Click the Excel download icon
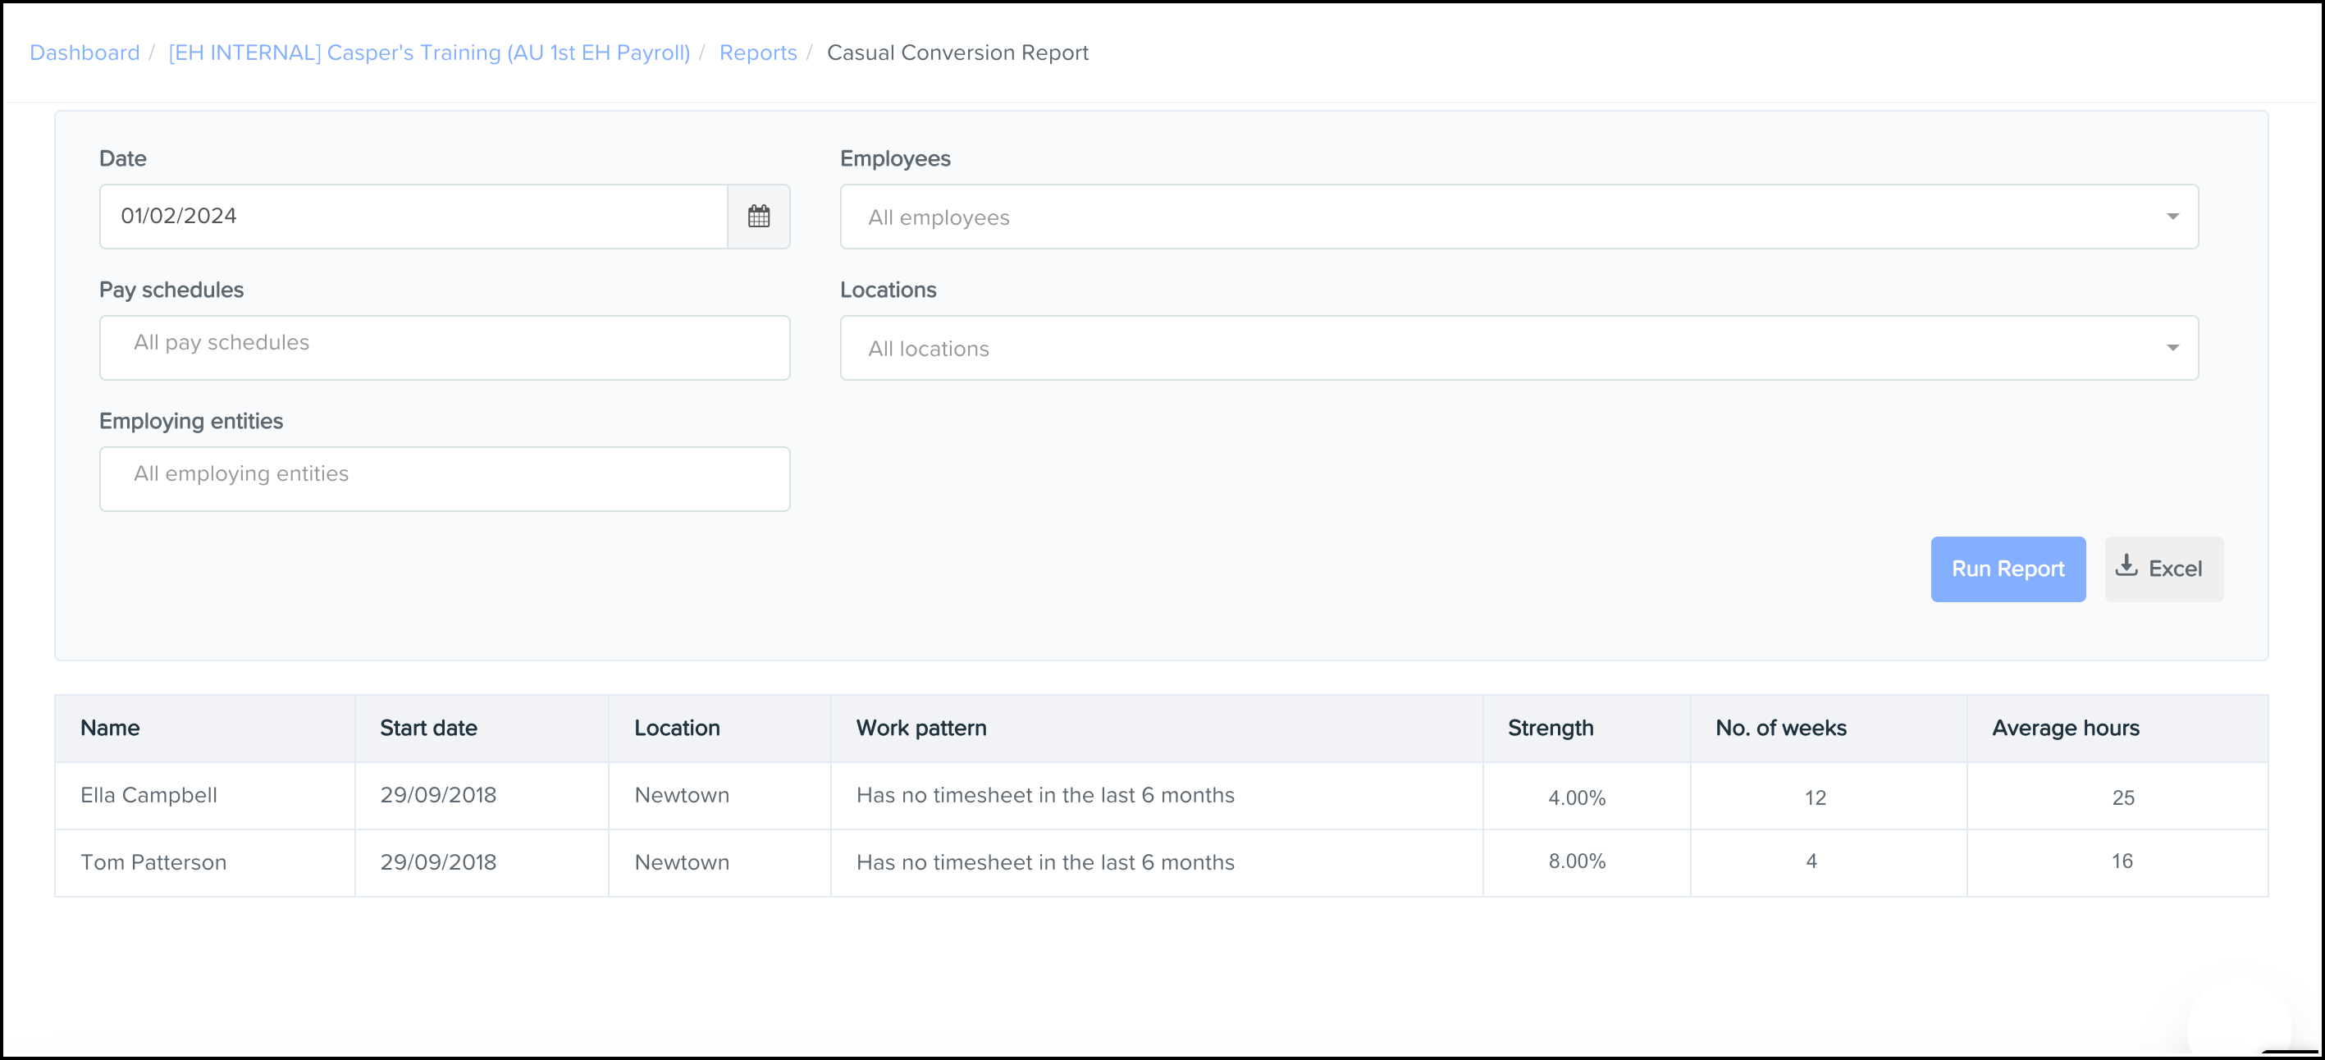 coord(2126,567)
